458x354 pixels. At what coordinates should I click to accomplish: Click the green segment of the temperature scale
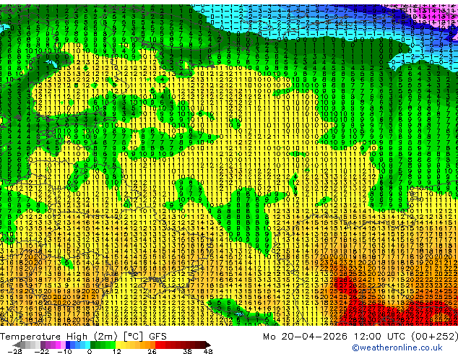click(x=103, y=345)
